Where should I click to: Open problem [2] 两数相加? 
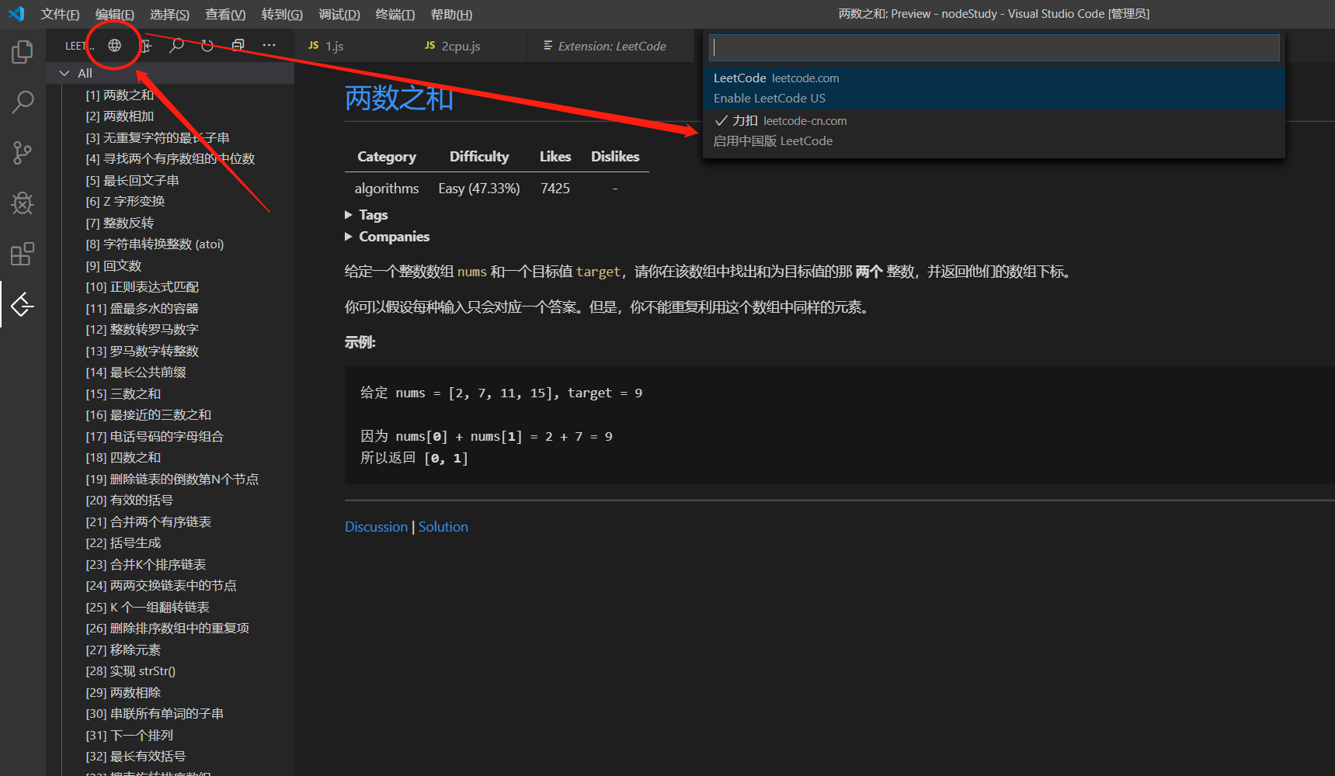[x=120, y=116]
